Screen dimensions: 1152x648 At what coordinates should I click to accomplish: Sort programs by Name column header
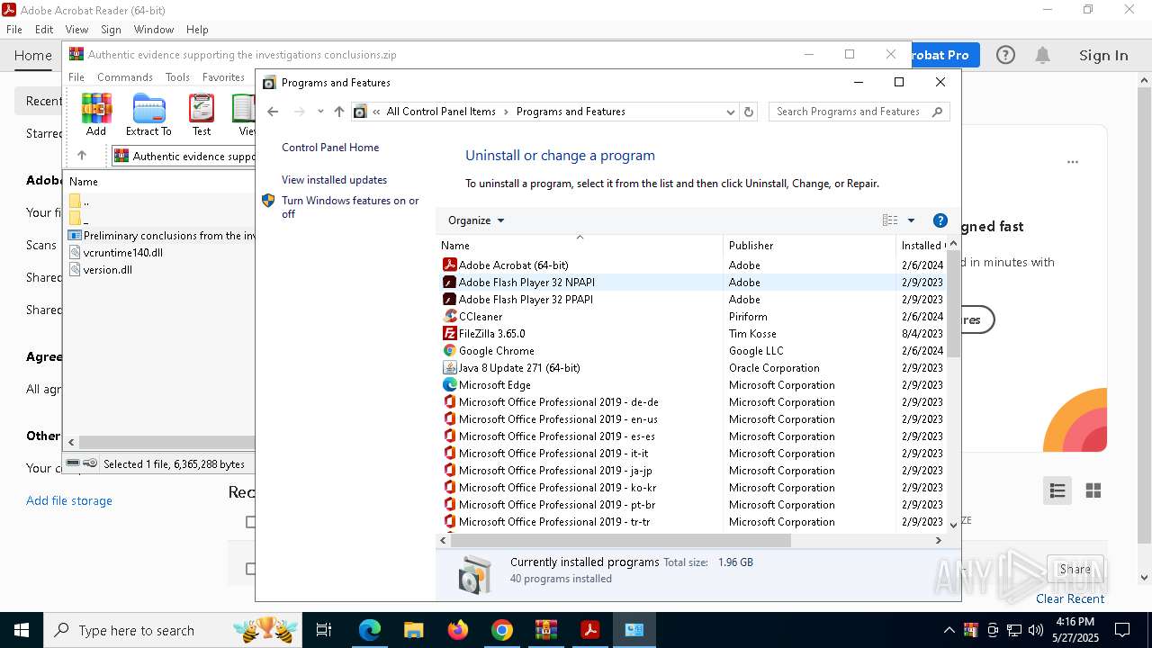click(580, 245)
